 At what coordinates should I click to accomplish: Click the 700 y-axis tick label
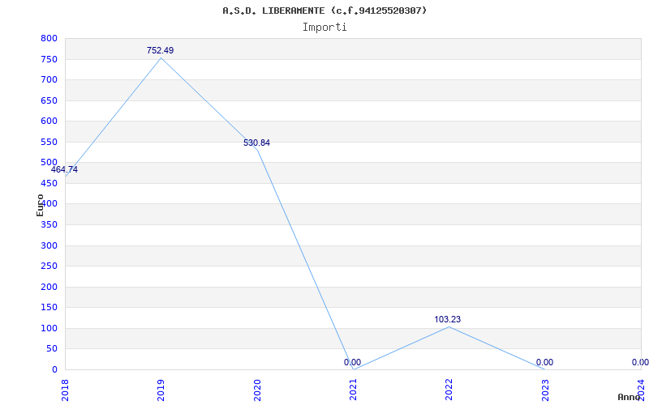(49, 79)
